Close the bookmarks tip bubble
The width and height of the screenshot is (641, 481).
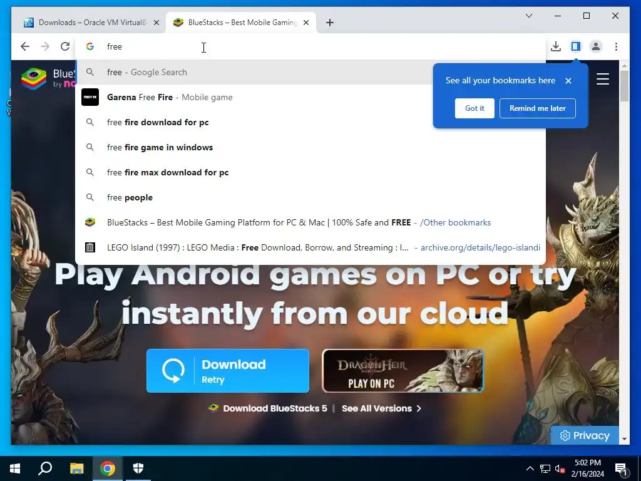coord(568,81)
